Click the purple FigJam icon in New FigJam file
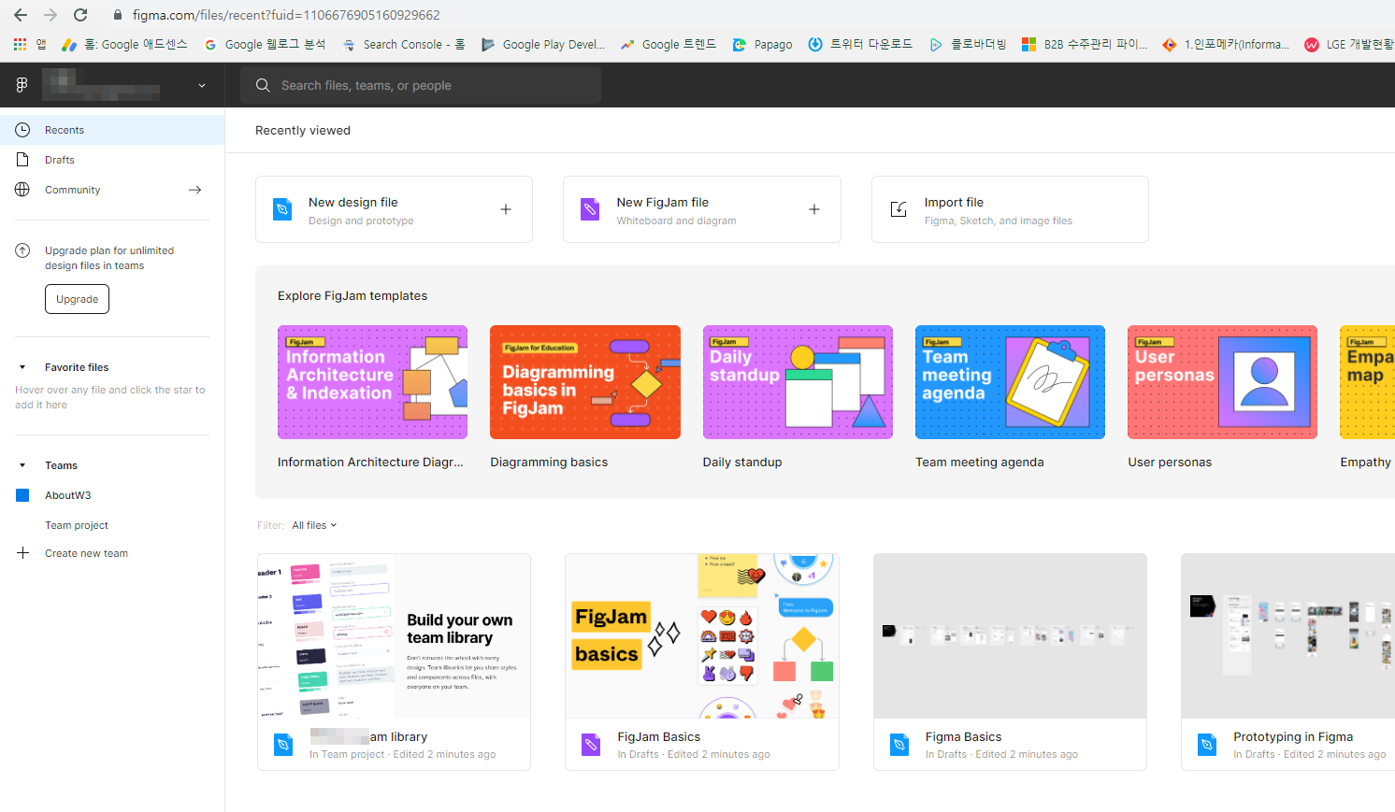 click(x=590, y=209)
